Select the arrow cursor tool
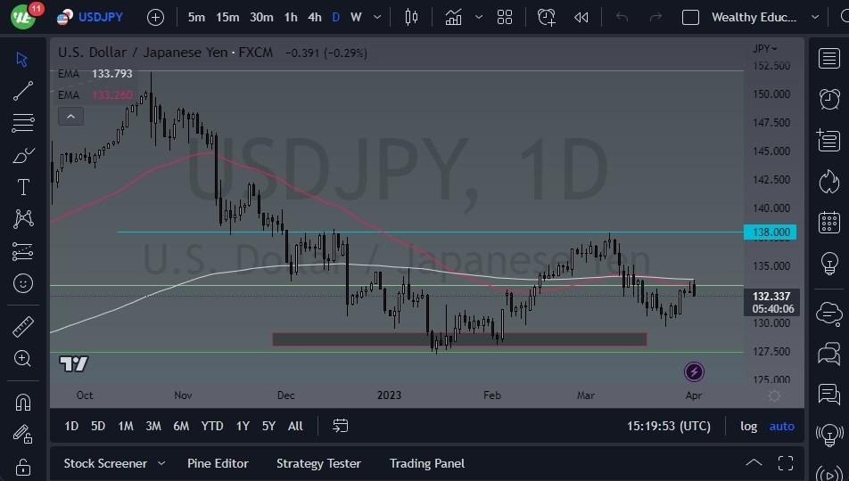Screen dimensions: 849x481 [22, 59]
